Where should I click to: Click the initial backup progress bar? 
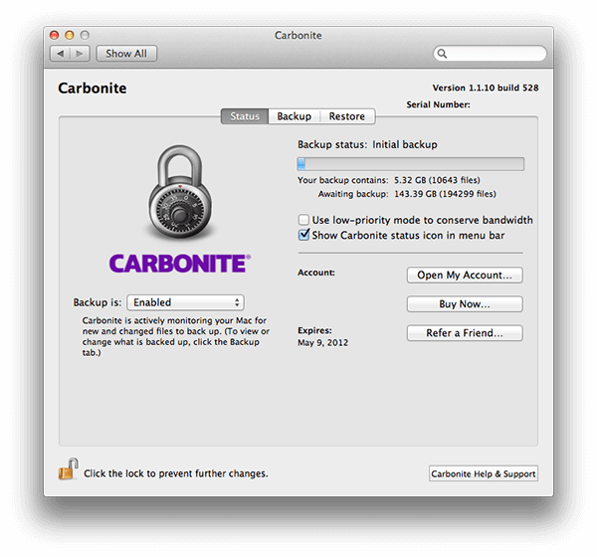pos(410,164)
